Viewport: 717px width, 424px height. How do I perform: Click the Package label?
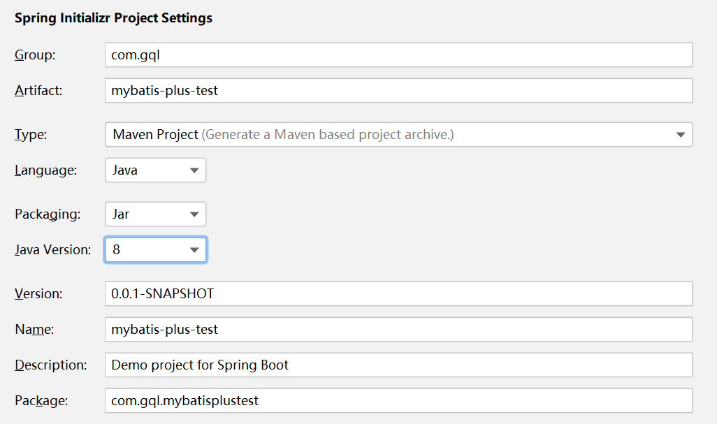(41, 400)
